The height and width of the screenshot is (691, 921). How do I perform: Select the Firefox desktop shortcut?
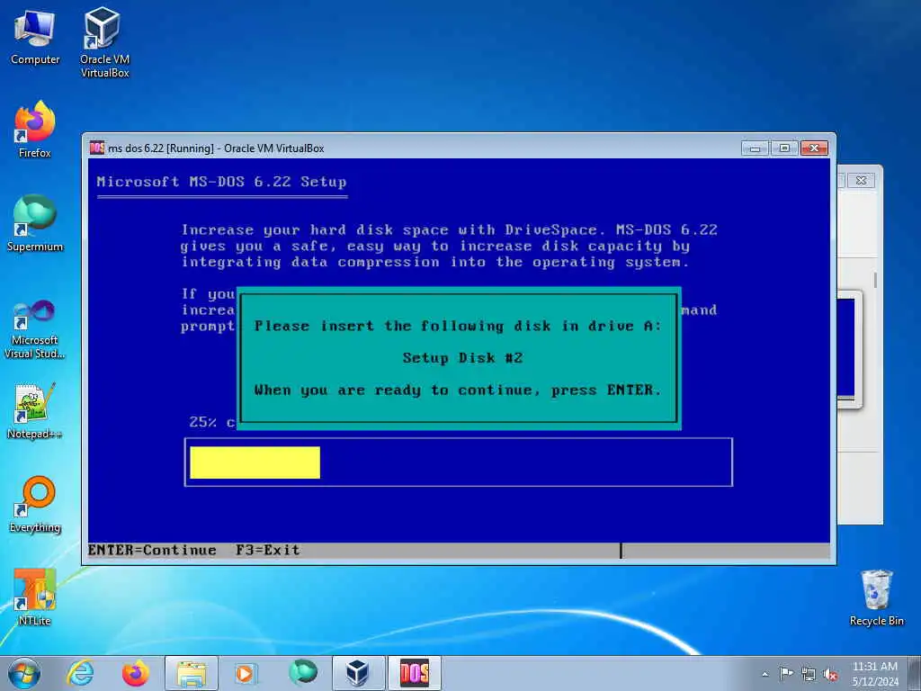pos(35,130)
